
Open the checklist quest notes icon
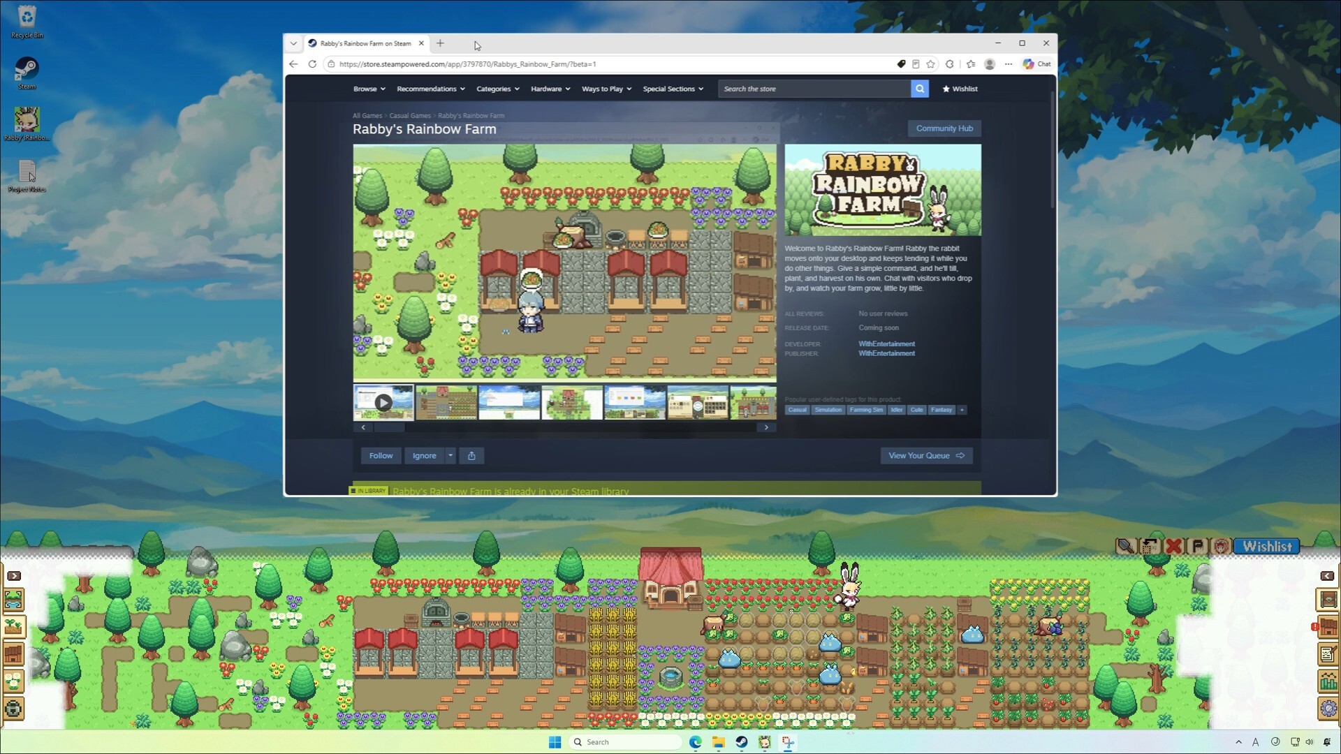coord(1328,653)
